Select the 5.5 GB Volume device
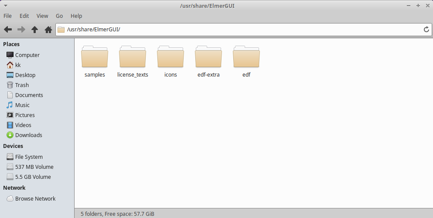Viewport: 433px width, 218px height. tap(33, 177)
